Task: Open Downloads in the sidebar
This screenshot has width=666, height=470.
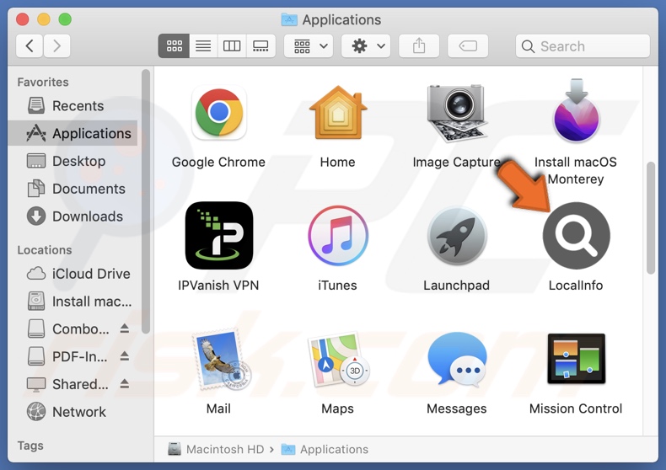Action: (73, 216)
